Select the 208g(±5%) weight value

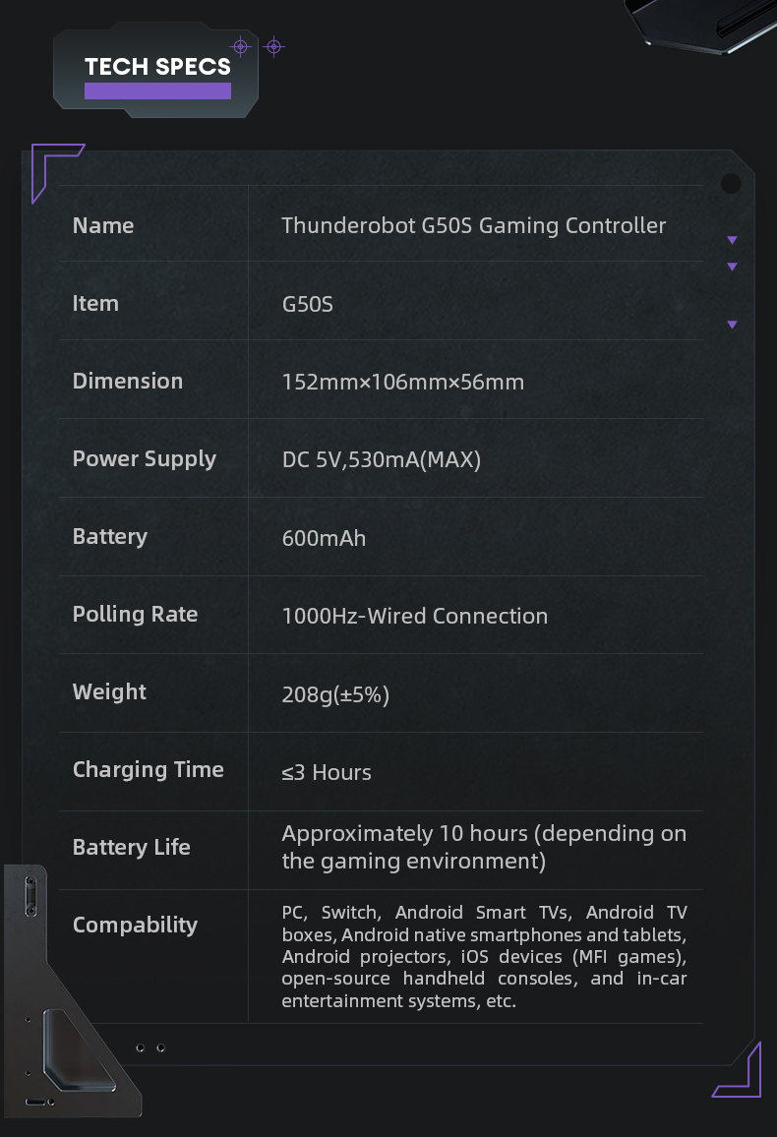(x=335, y=694)
